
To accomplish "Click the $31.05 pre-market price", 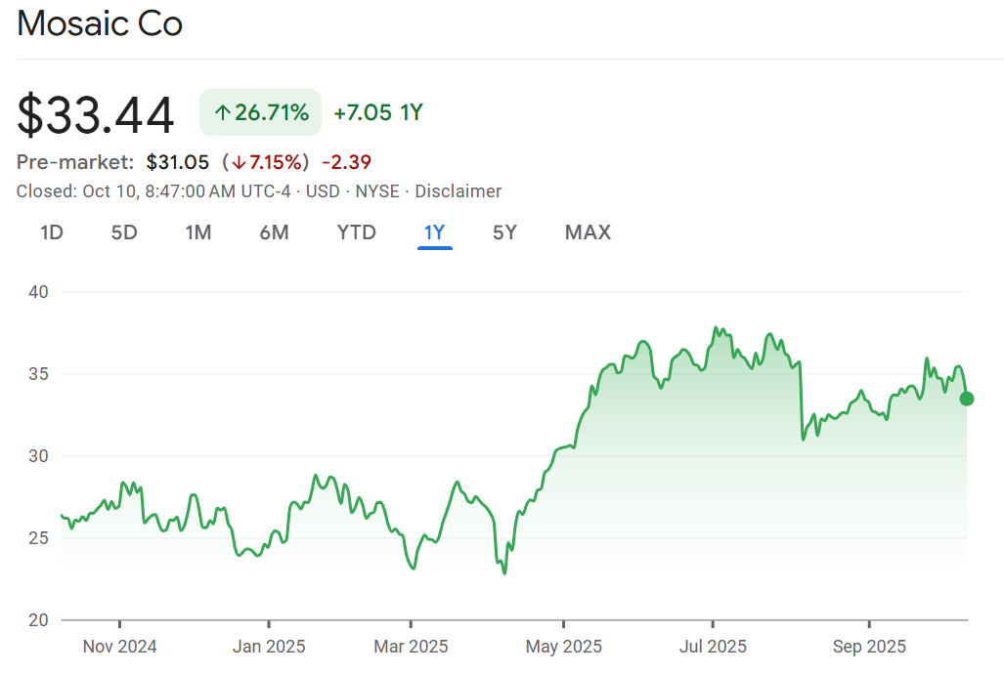I will (x=178, y=162).
